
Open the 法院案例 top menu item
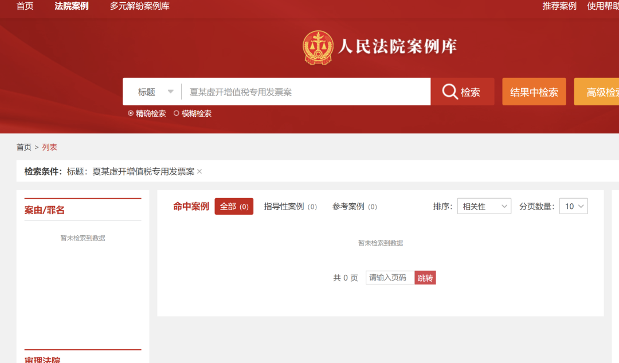click(72, 6)
